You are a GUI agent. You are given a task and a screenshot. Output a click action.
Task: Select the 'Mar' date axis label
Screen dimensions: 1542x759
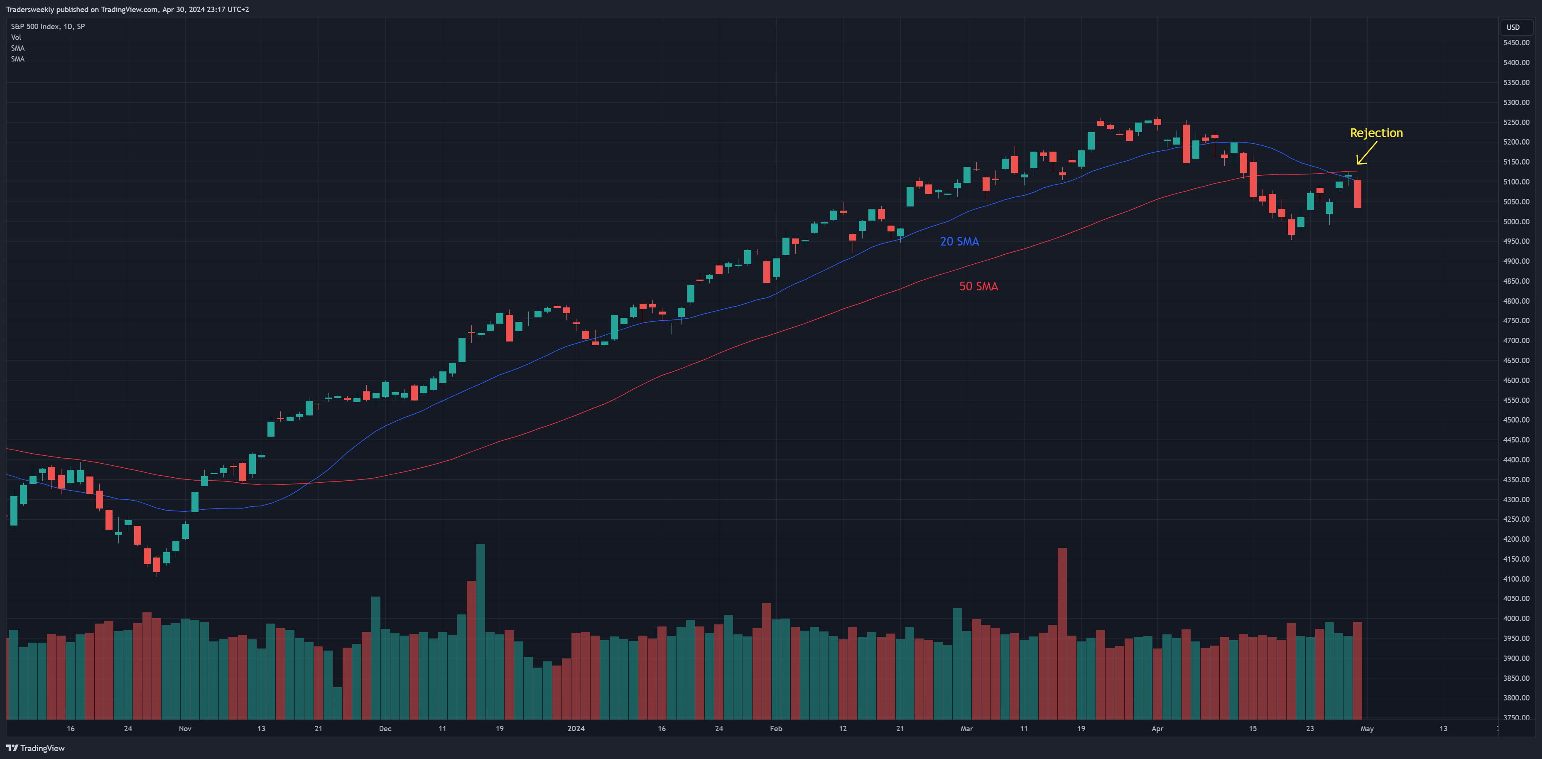pos(967,729)
